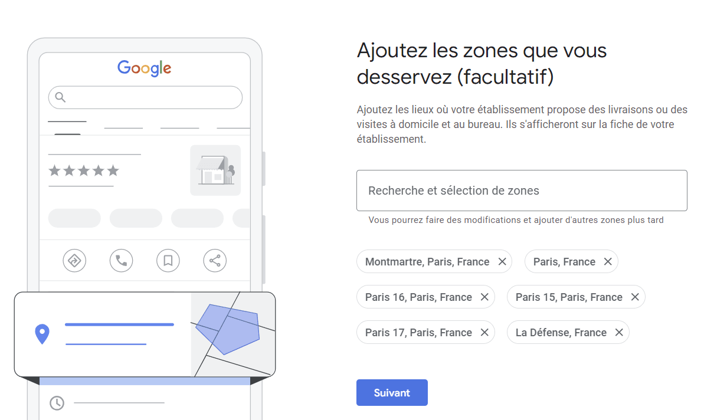Select the share icon in the phone mockup
Viewport: 727px width, 420px height.
(214, 260)
